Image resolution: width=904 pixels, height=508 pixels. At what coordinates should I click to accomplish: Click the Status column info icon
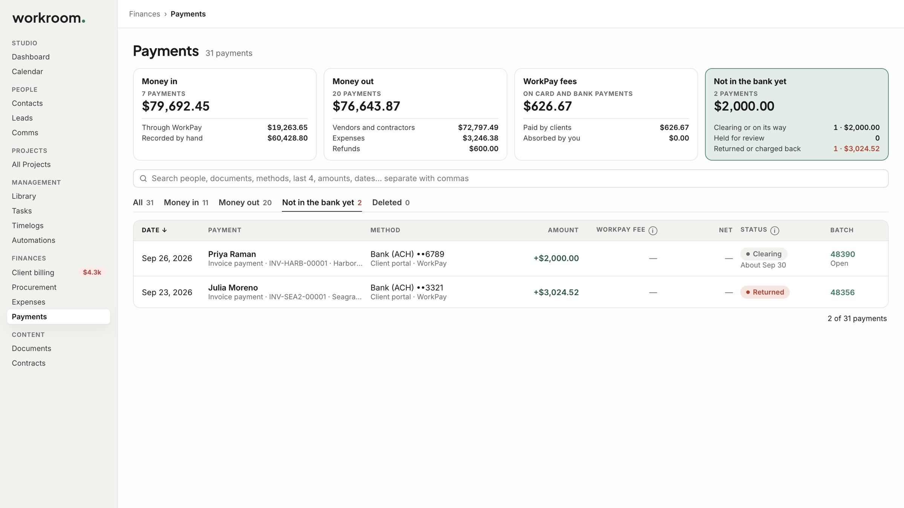tap(774, 231)
